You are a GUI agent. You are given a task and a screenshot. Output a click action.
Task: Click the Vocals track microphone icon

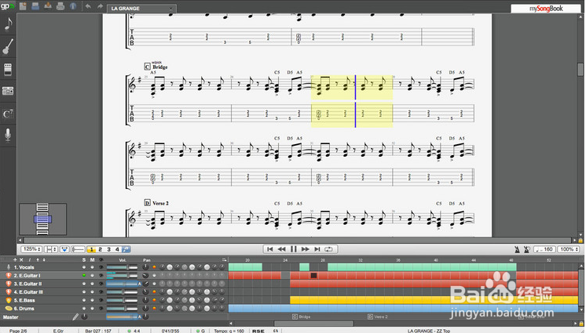click(8, 267)
